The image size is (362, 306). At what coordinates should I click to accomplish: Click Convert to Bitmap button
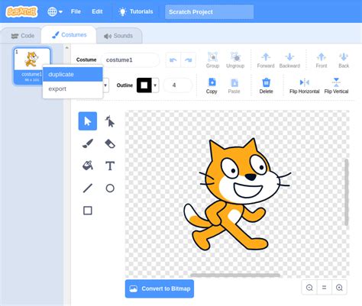160,288
